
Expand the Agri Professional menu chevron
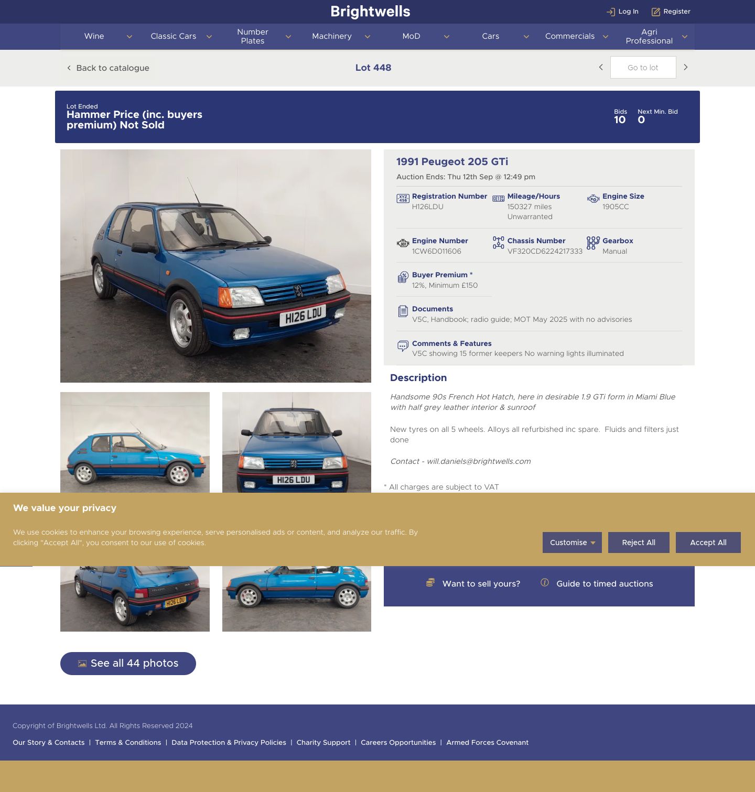coord(684,37)
